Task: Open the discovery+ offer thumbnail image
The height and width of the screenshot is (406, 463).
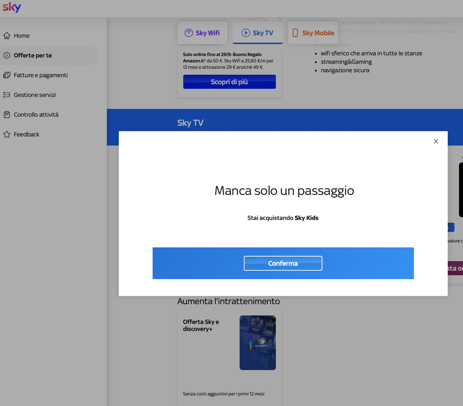Action: tap(258, 343)
